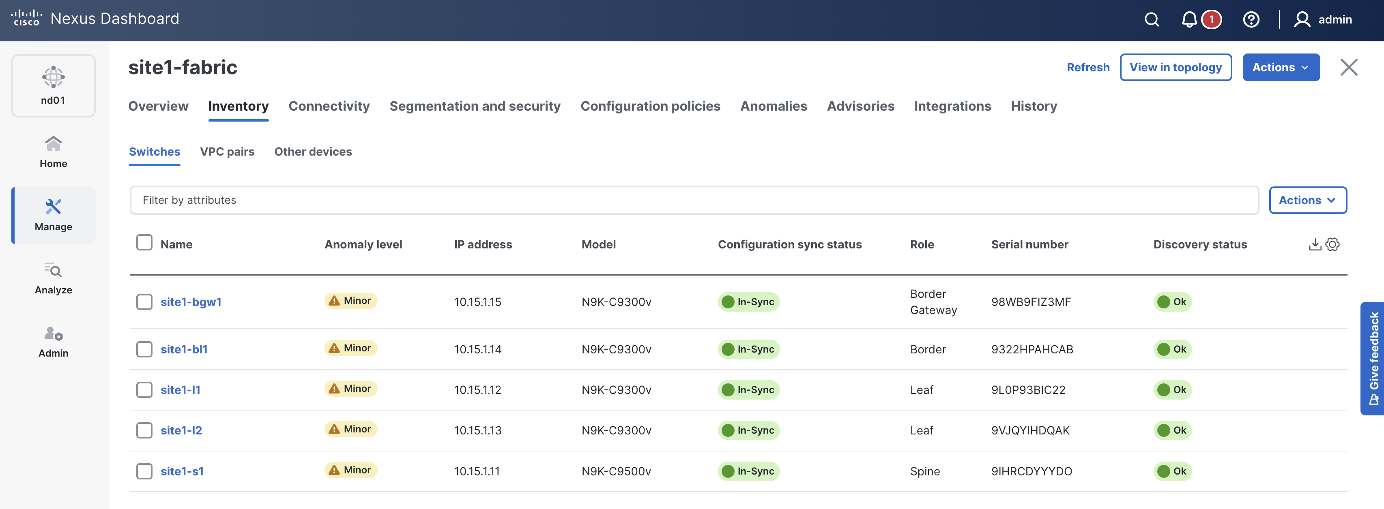Open the admin user menu
The width and height of the screenshot is (1384, 509).
pos(1323,20)
